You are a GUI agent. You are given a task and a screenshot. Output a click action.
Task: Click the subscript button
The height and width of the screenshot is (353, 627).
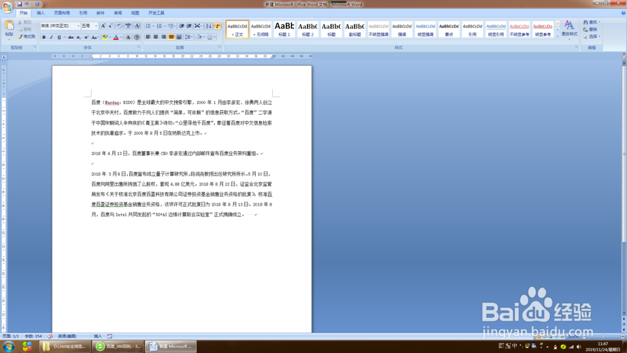pos(78,37)
